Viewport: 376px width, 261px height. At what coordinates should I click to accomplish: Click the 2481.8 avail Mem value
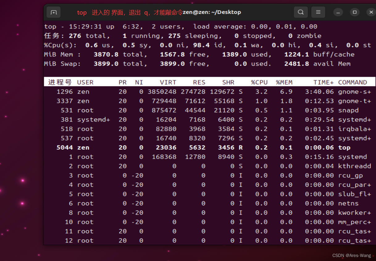point(297,64)
